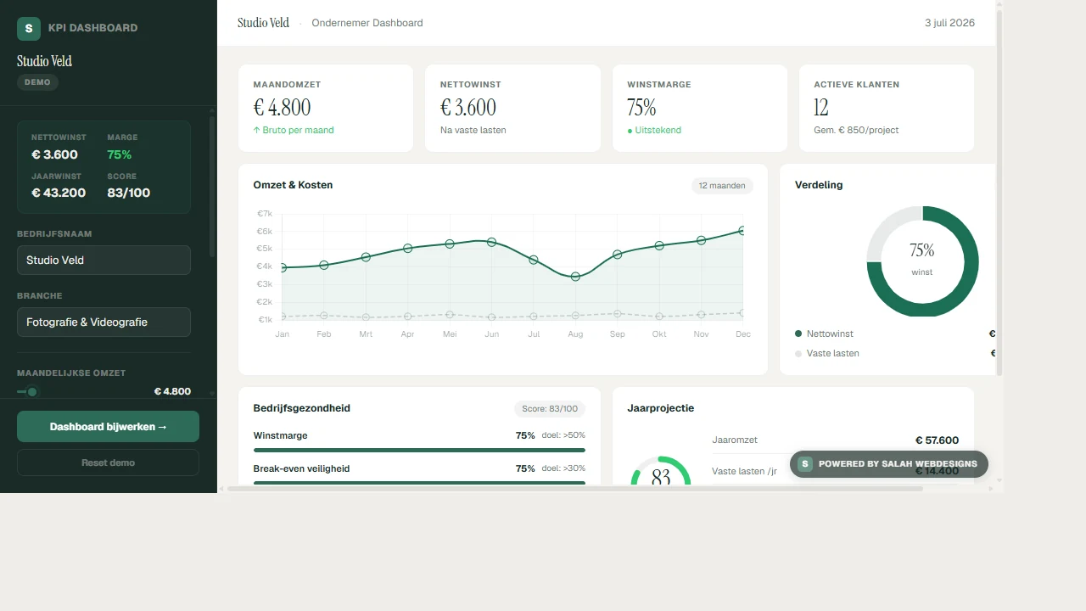Click the Jun data point on revenue line
Image resolution: width=1086 pixels, height=611 pixels.
point(491,242)
